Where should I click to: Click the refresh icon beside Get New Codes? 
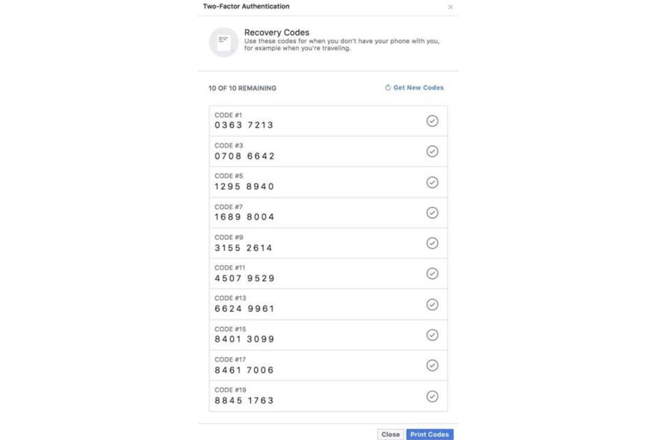click(387, 87)
